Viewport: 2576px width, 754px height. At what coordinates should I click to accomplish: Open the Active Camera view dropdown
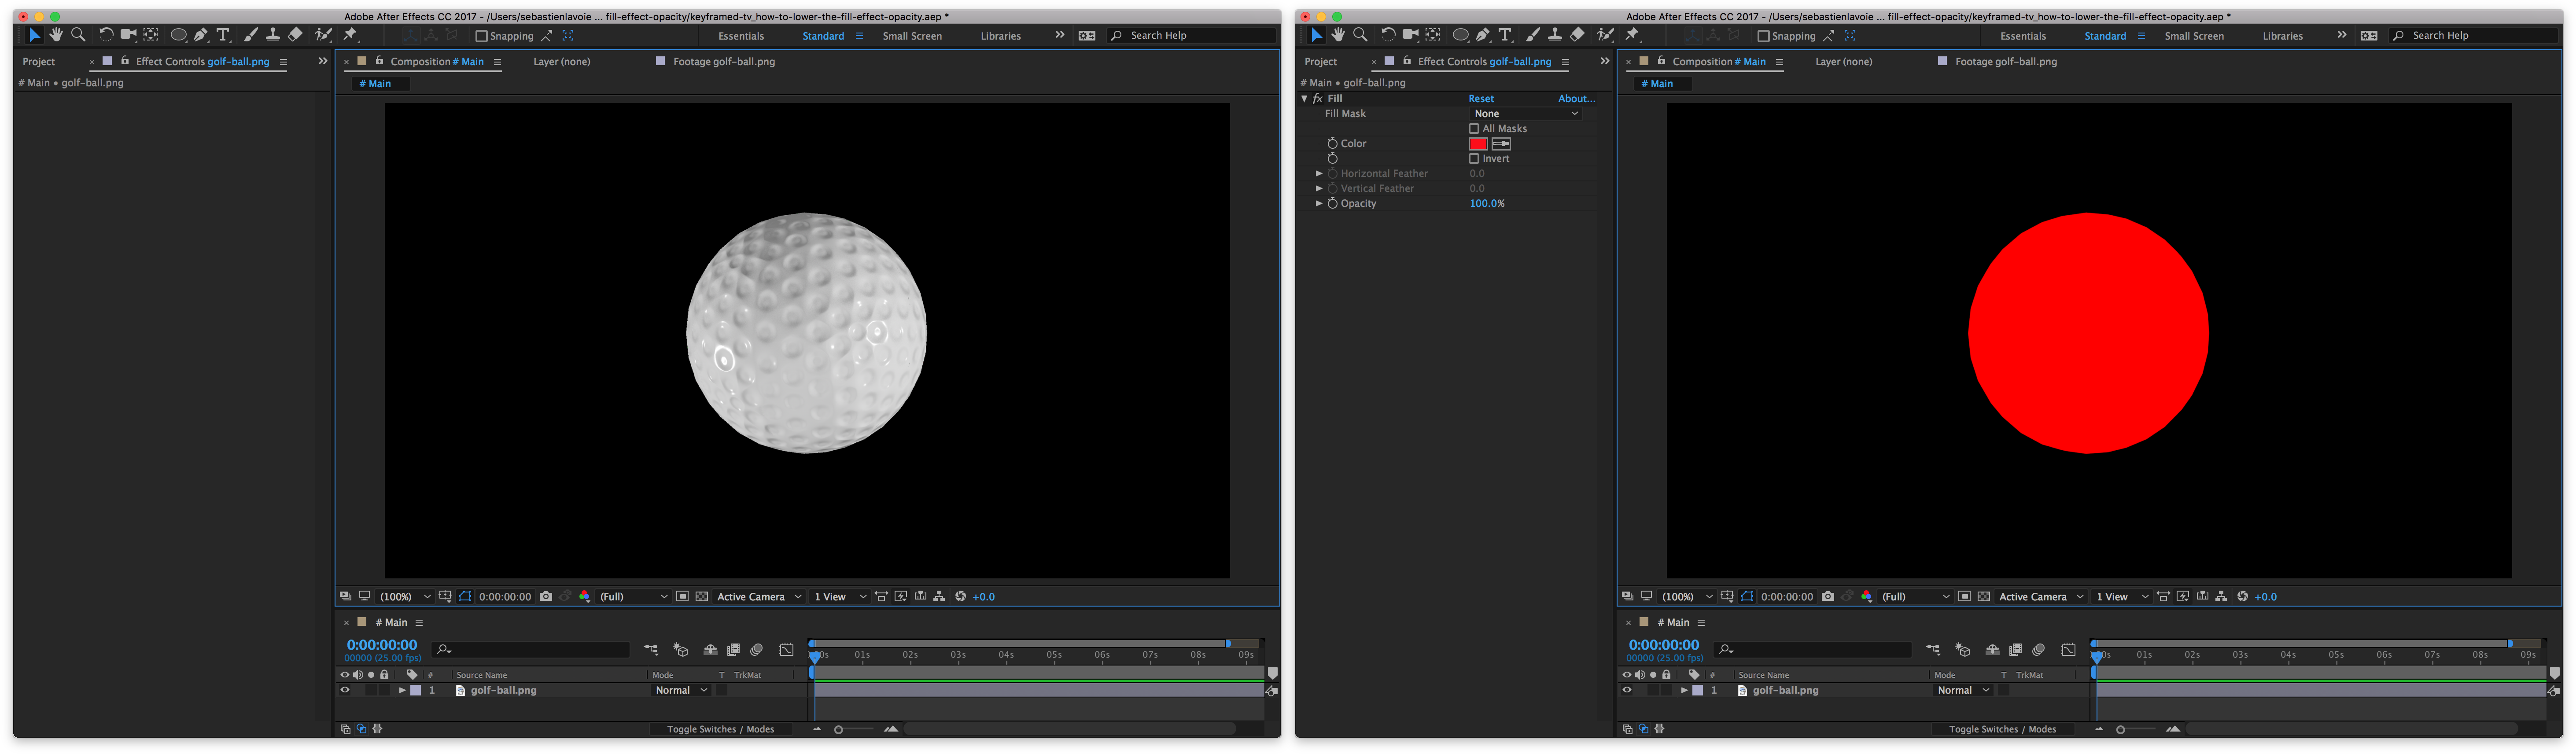coord(755,596)
